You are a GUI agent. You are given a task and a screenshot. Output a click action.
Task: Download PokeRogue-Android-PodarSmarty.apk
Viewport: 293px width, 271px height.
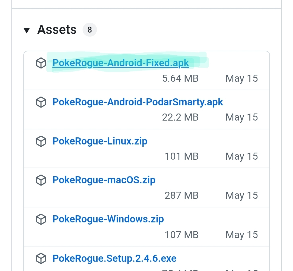pyautogui.click(x=138, y=102)
